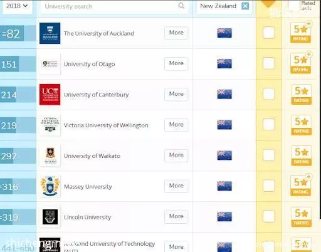The image size is (321, 252).
Task: Click the search magnifier icon
Action: click(x=181, y=6)
